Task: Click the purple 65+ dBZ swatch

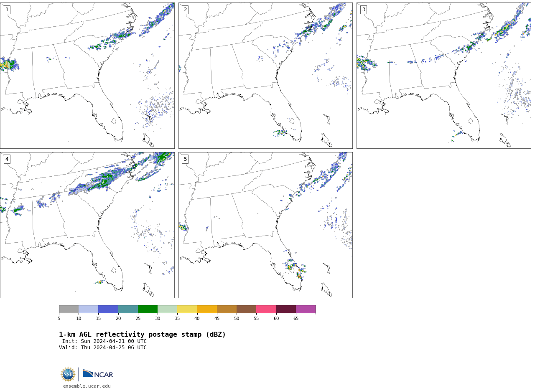Action: (x=306, y=309)
